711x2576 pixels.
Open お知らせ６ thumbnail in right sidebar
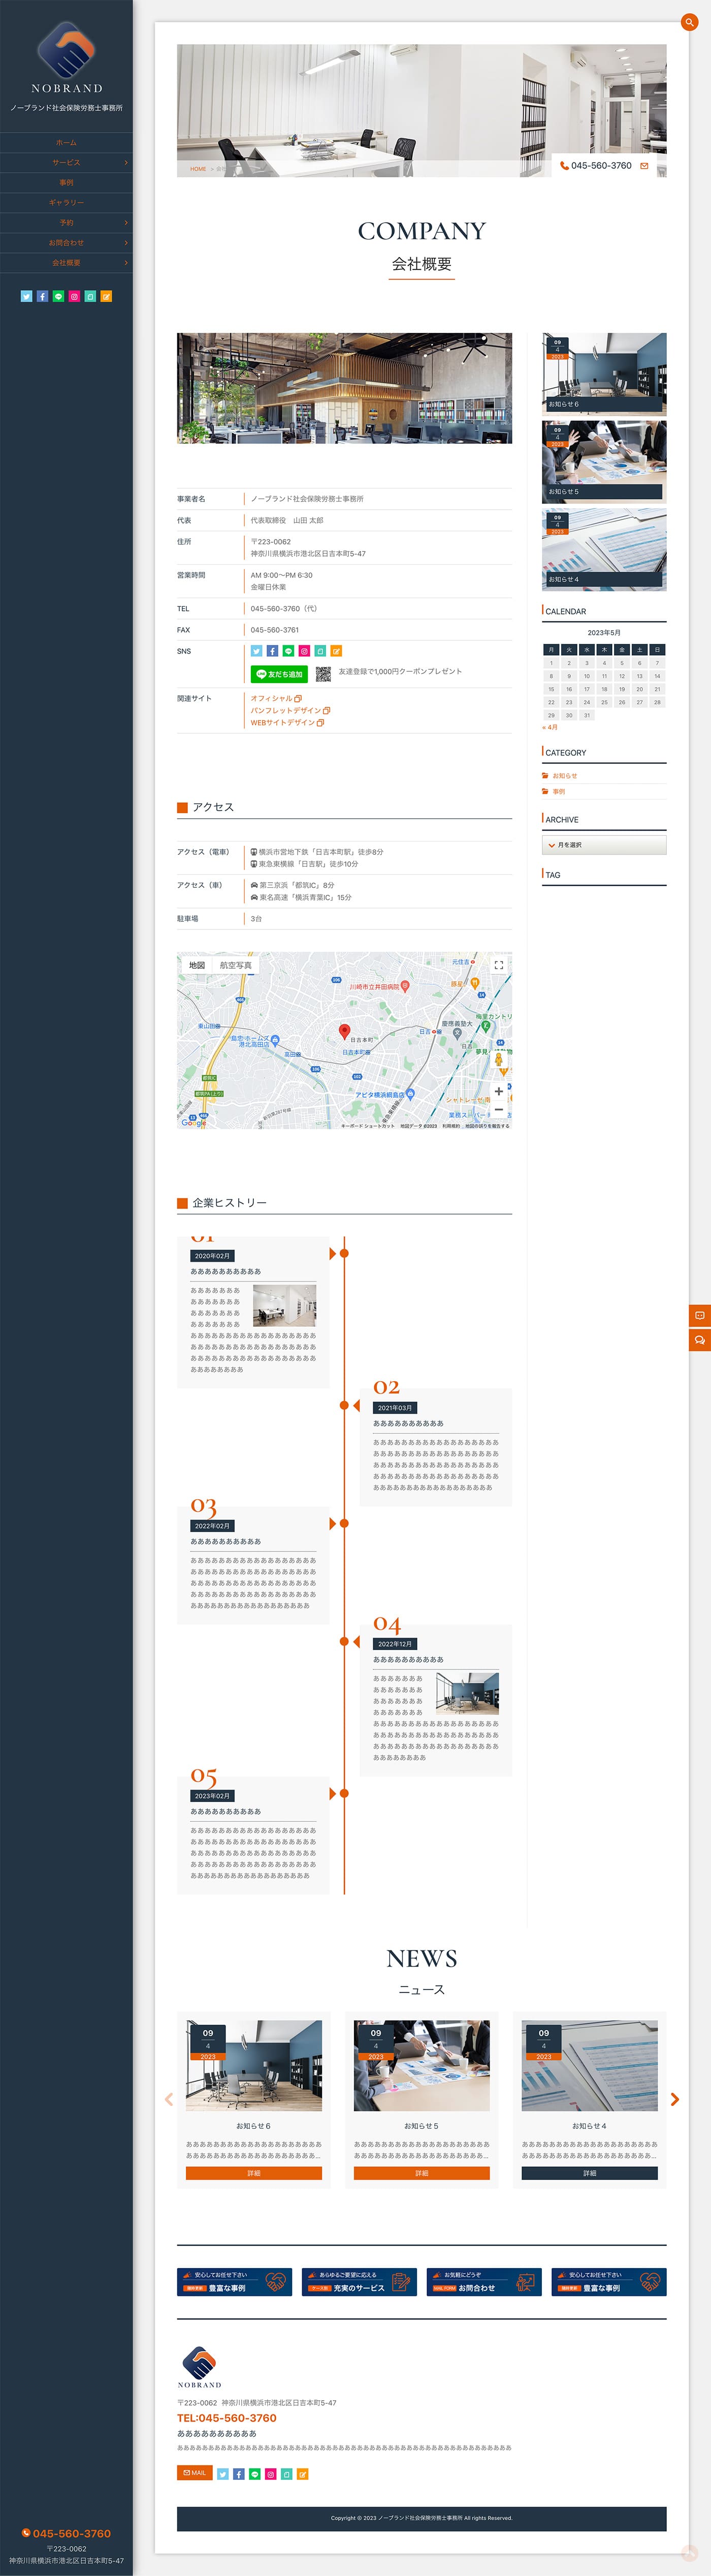(604, 374)
